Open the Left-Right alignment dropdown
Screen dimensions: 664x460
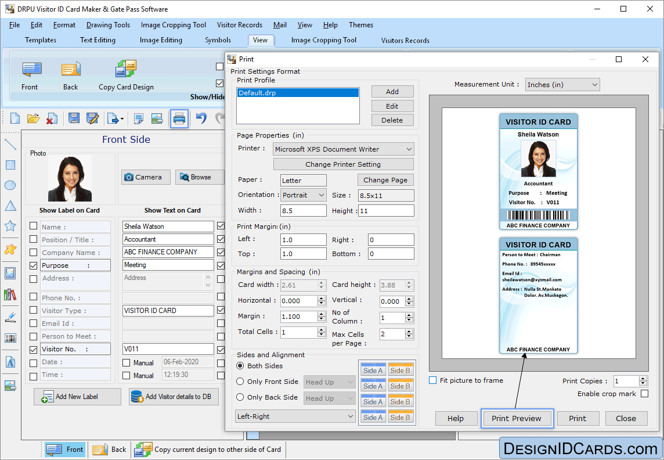pos(295,416)
